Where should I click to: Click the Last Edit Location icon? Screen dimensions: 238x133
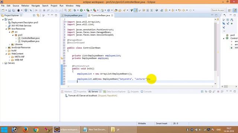[180, 10]
